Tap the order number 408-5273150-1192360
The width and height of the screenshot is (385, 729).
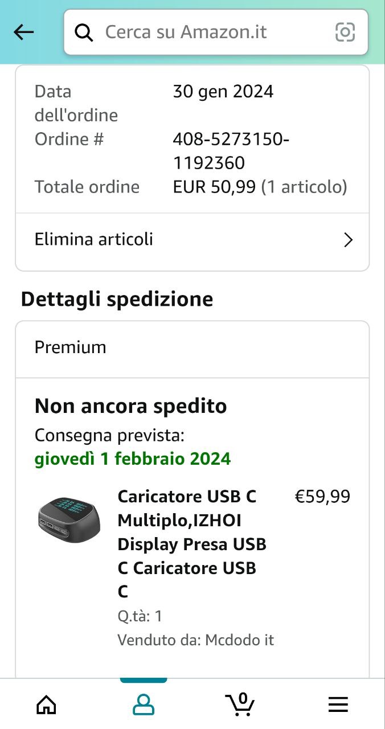[x=231, y=151]
